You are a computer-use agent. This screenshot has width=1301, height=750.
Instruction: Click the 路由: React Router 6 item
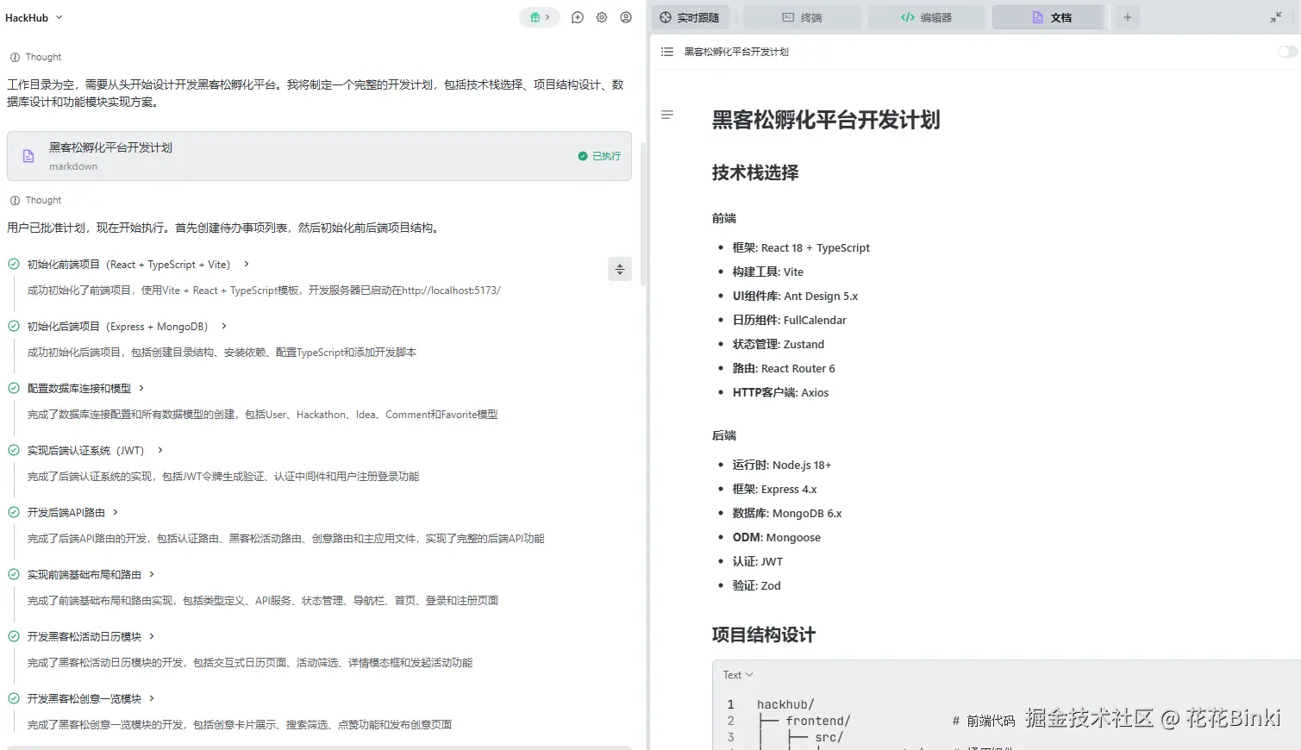tap(784, 368)
